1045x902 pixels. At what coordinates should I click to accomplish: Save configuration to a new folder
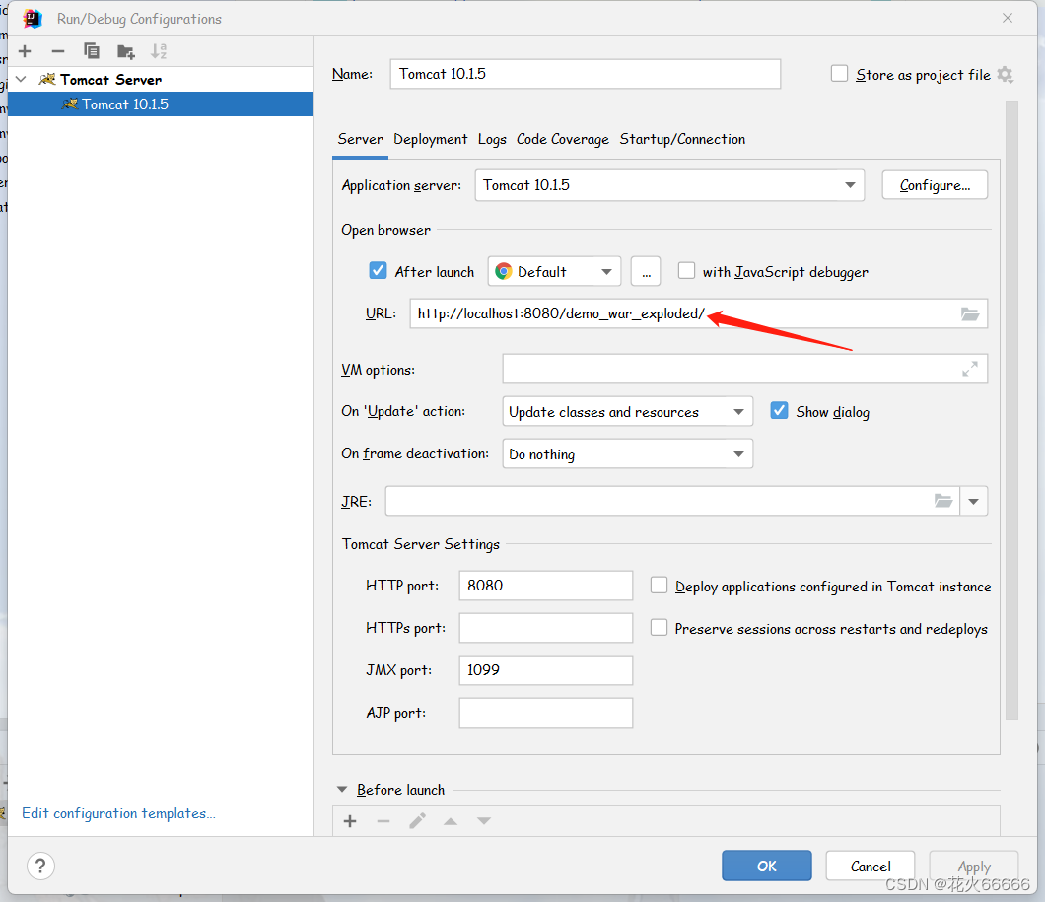tap(125, 51)
